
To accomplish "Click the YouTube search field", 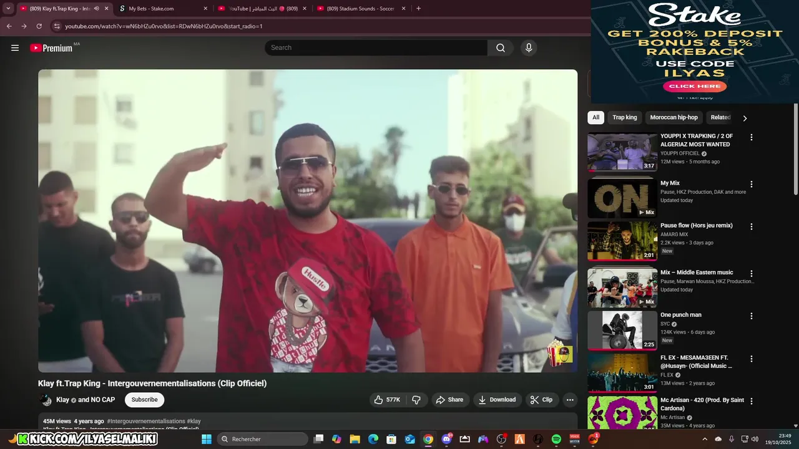I will (376, 48).
